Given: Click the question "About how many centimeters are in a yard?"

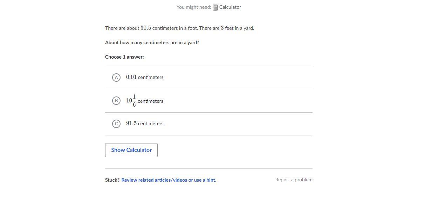Looking at the screenshot, I should tap(152, 42).
